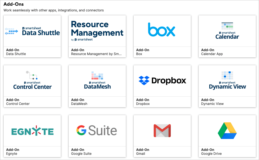Image resolution: width=259 pixels, height=160 pixels.
Task: Click the 'Gmail' caption text
Action: tap(141, 154)
